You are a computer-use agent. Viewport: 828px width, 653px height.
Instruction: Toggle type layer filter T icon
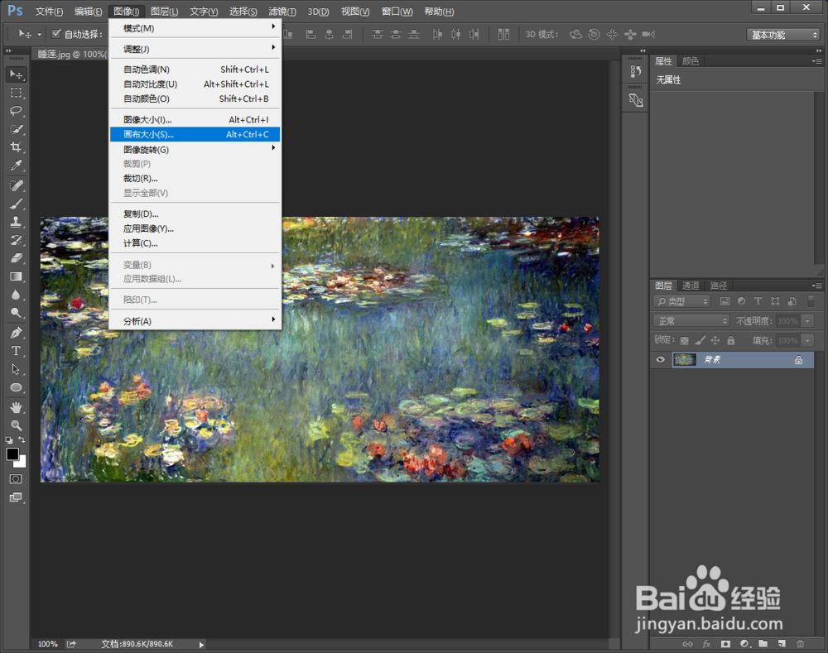pos(758,301)
